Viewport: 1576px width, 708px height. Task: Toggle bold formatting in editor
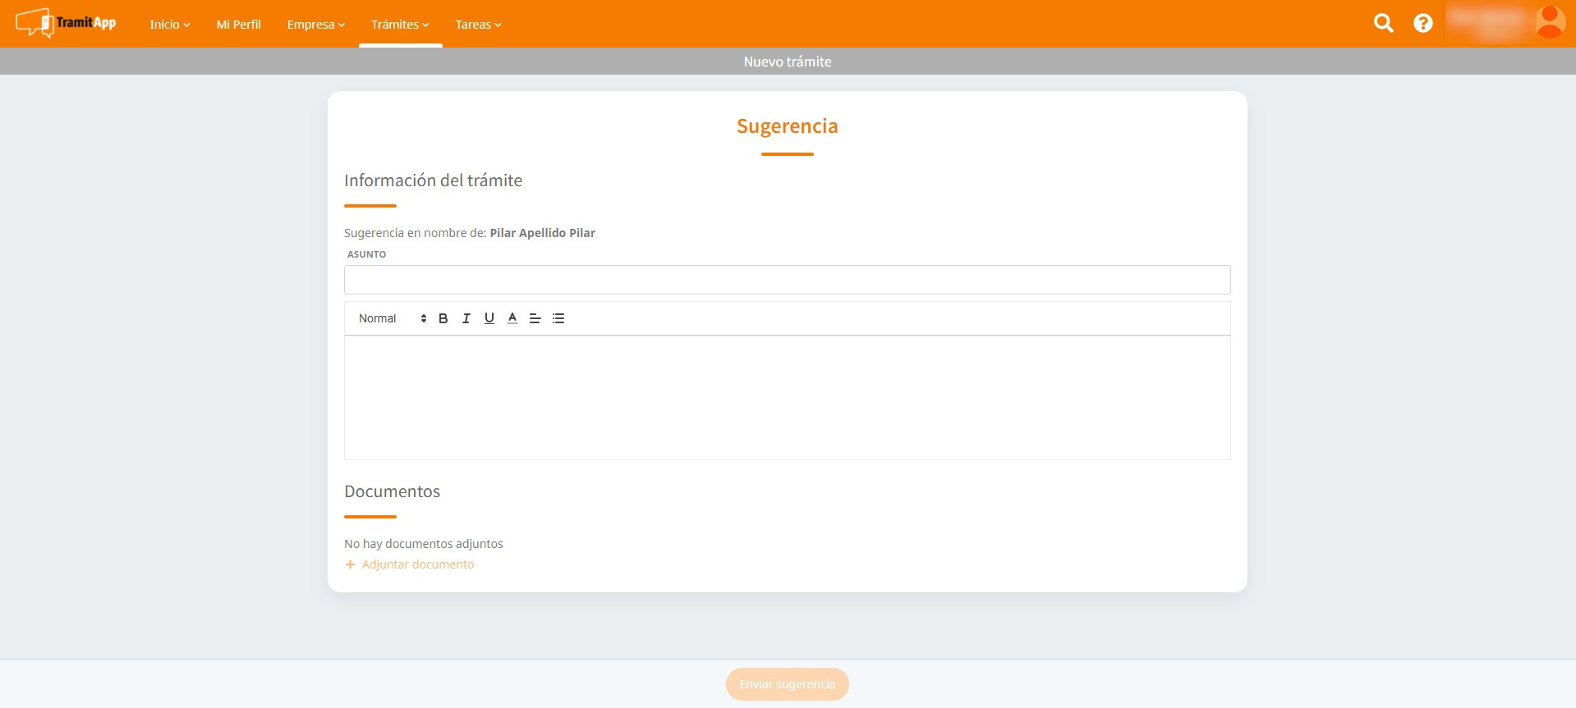coord(443,318)
